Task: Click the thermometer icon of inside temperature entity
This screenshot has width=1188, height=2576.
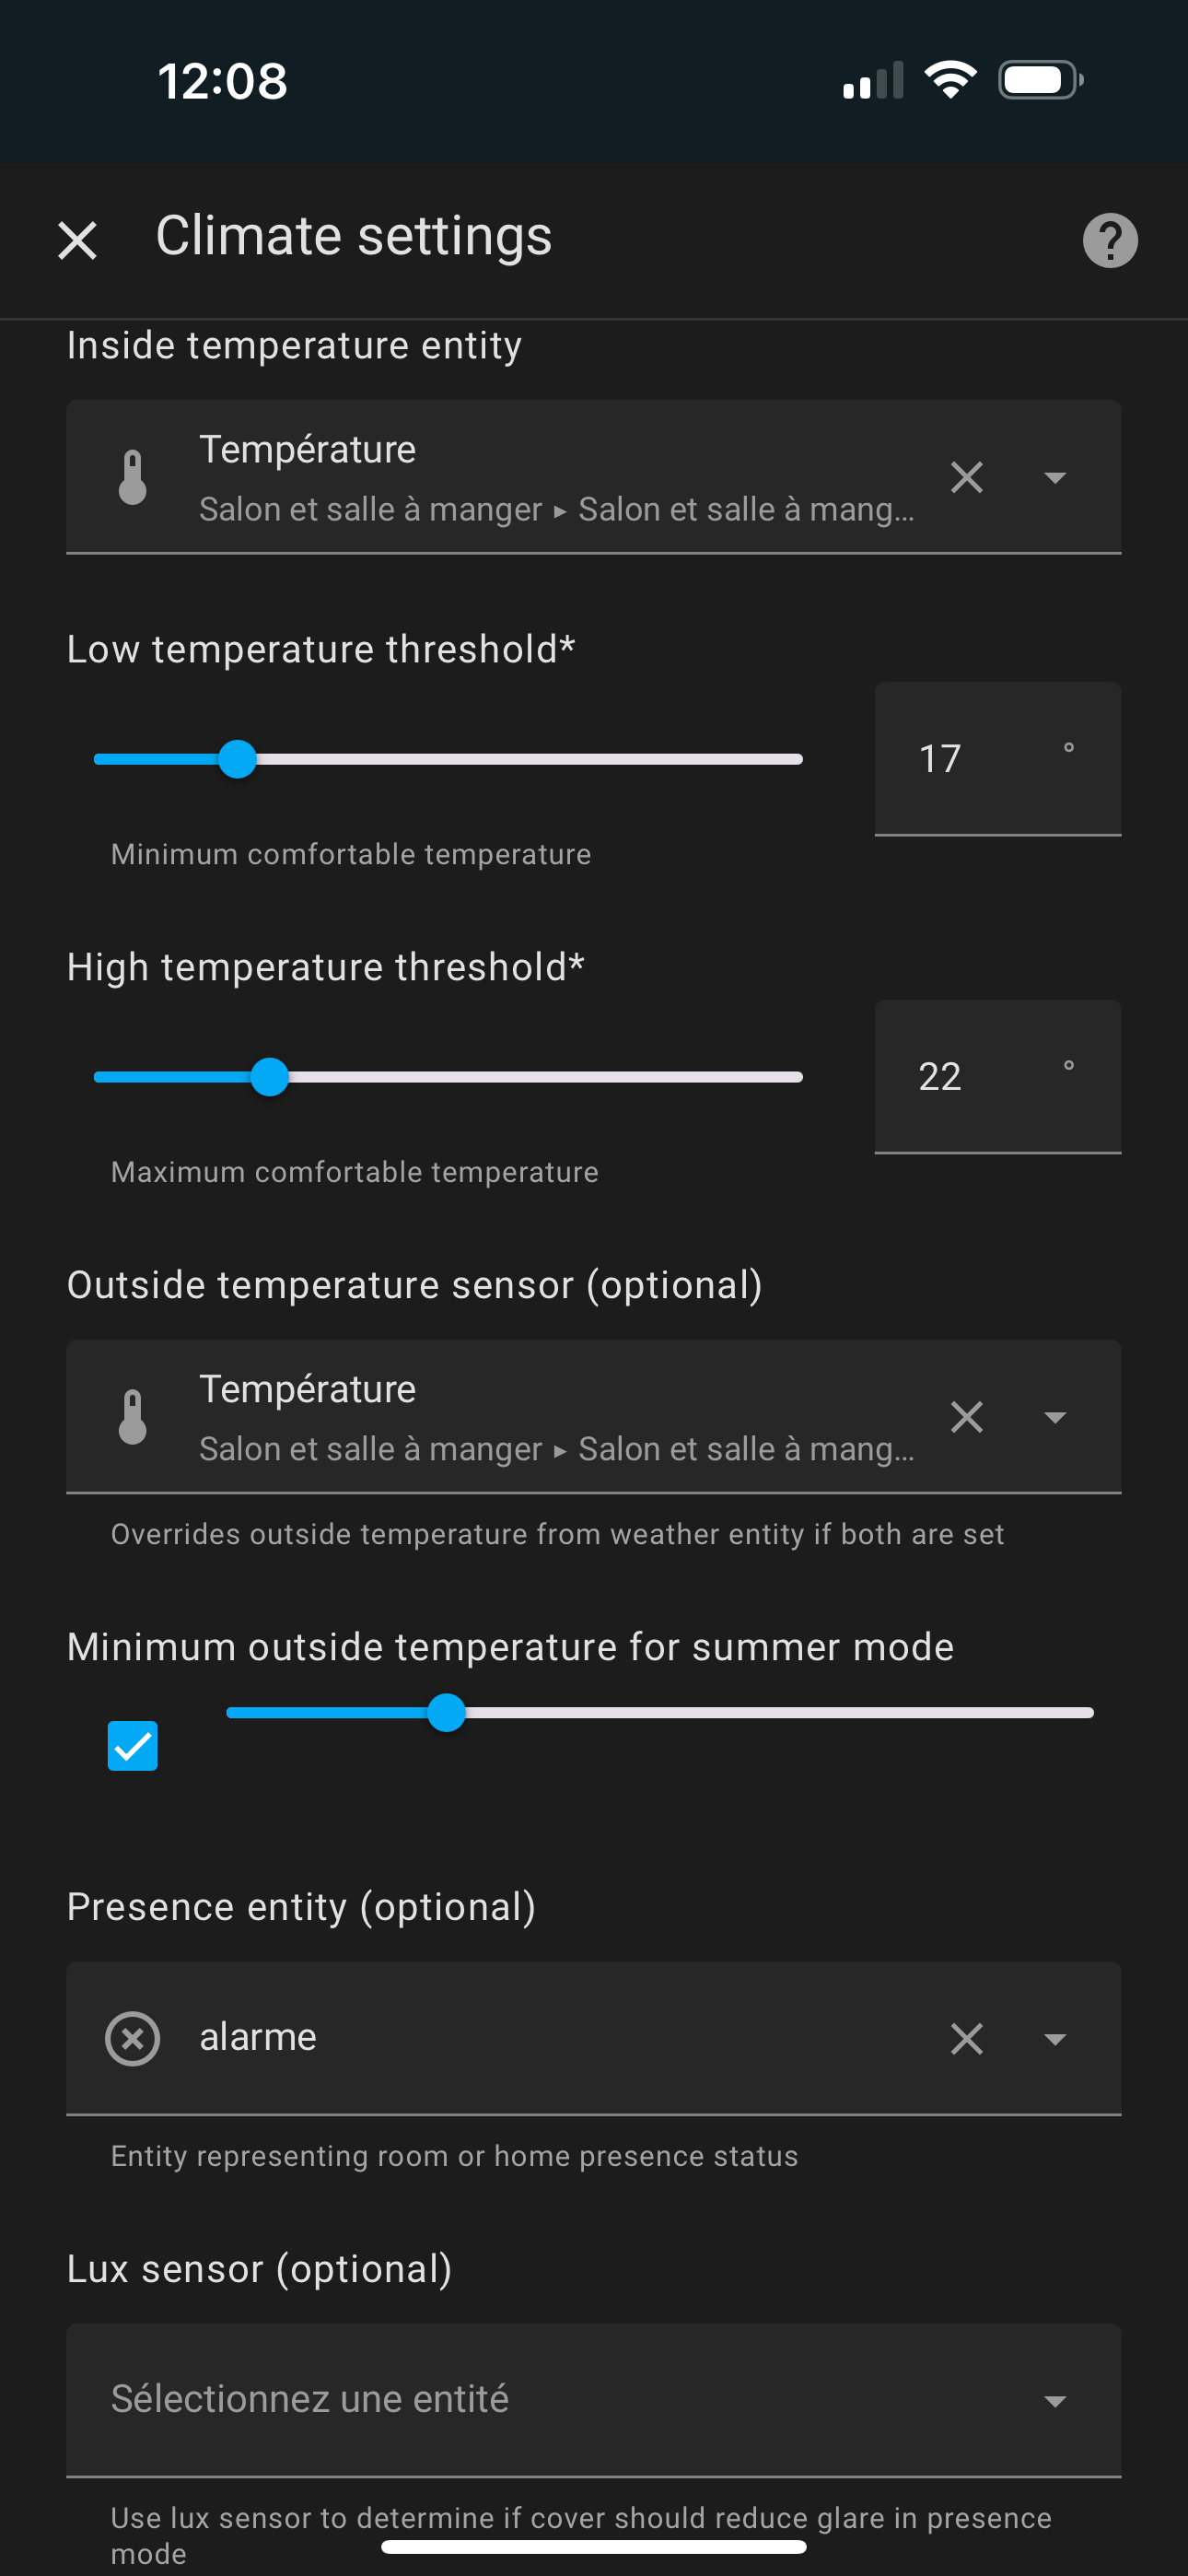Action: coord(133,477)
